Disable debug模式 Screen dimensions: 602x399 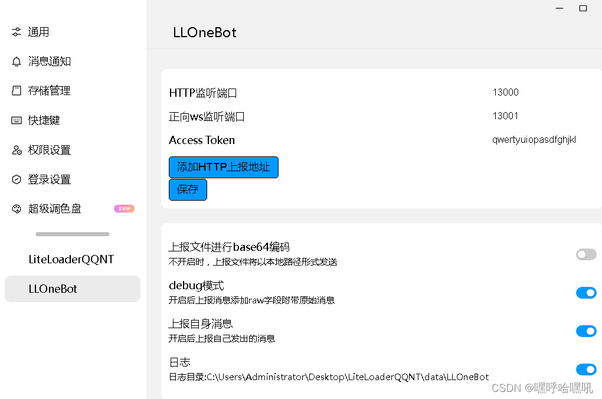[x=586, y=293]
